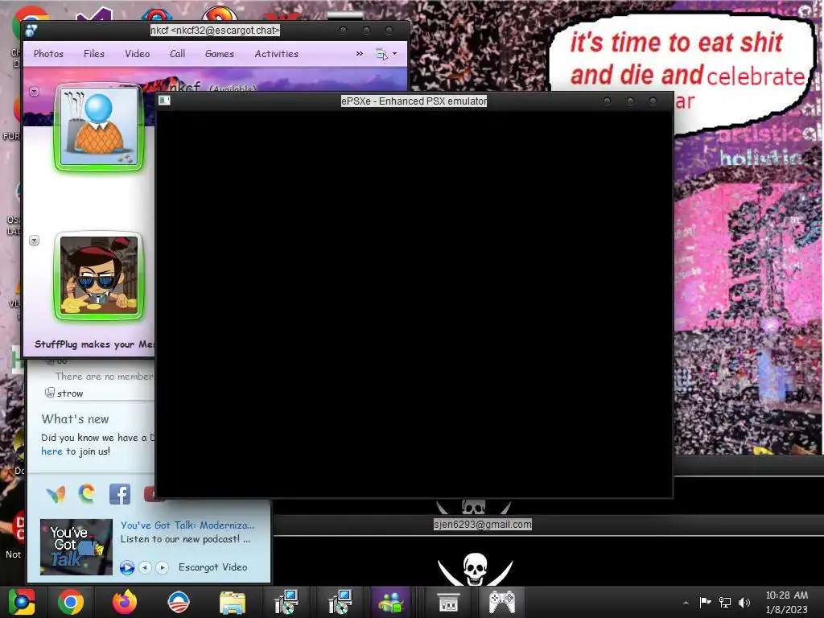
Task: Collapse the top contact display picture panel
Action: tap(34, 92)
